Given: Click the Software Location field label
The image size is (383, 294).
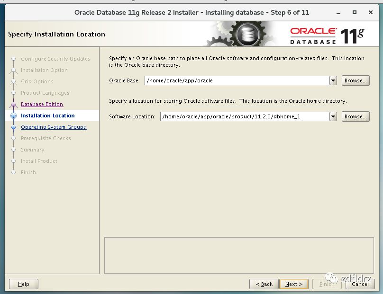Looking at the screenshot, I should click(x=132, y=116).
